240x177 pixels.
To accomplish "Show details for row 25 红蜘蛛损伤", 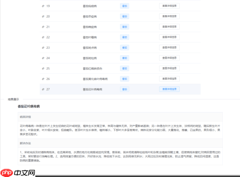I will click(x=169, y=68).
